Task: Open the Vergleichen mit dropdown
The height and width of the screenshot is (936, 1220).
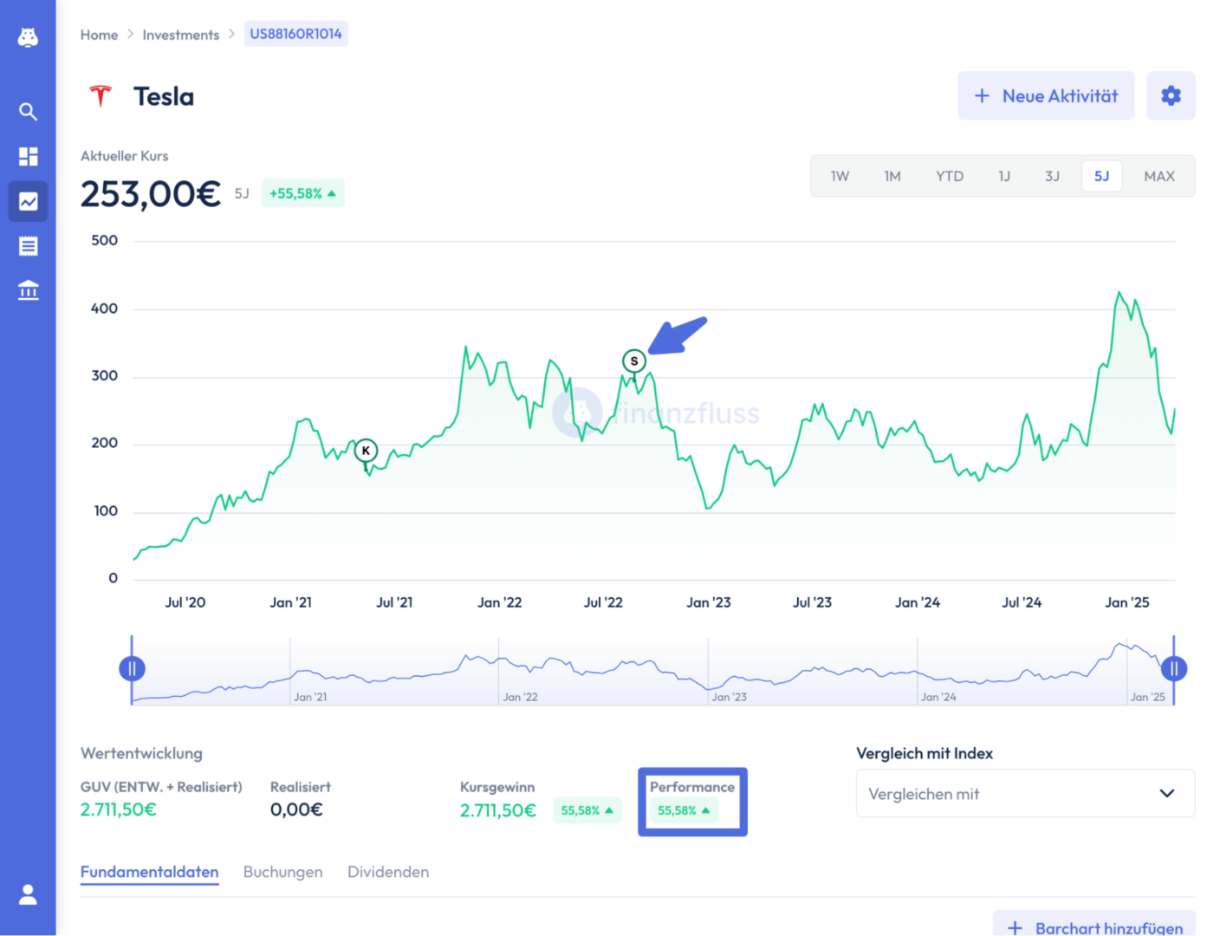Action: coord(1025,793)
